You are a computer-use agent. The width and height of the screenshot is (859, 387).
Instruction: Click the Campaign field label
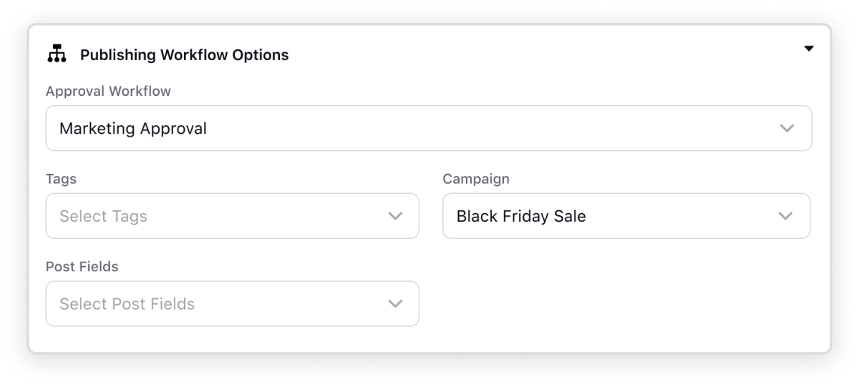(476, 179)
